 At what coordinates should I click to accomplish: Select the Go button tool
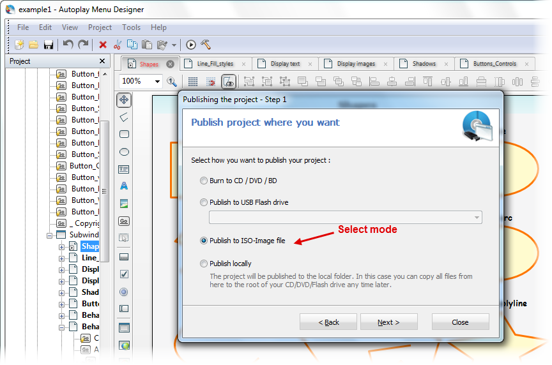click(124, 221)
